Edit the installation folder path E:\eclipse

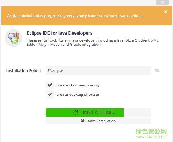(99, 70)
